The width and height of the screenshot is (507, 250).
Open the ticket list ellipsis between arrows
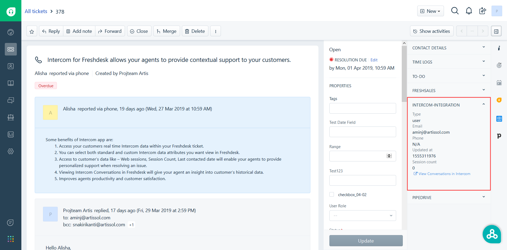click(x=472, y=31)
